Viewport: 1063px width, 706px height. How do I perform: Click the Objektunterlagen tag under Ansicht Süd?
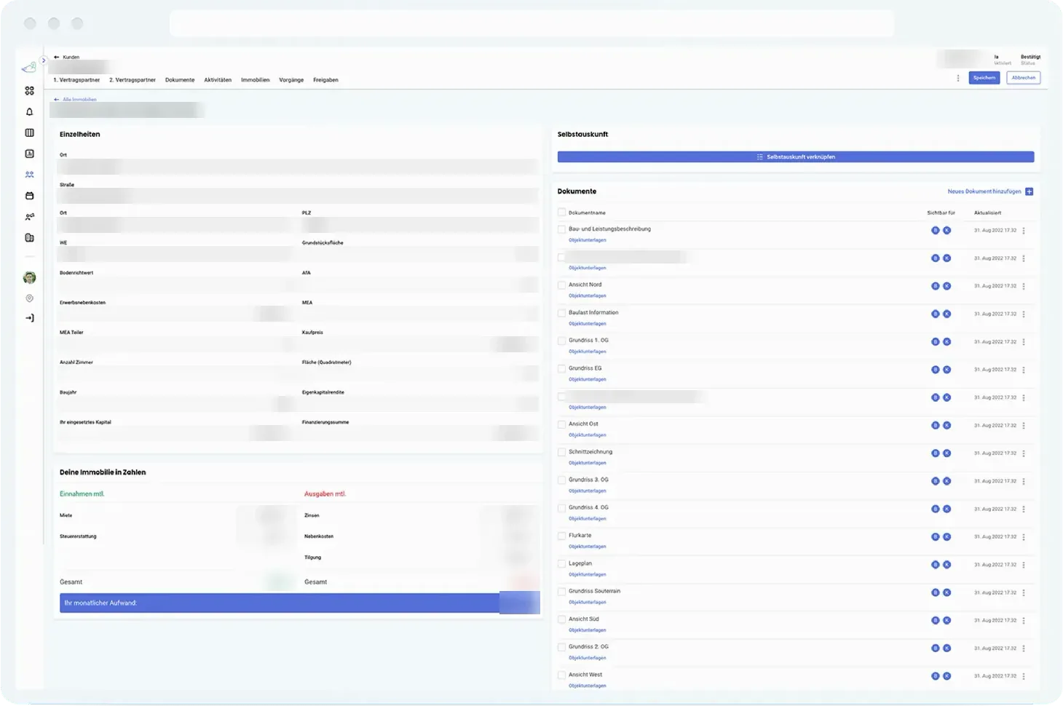588,630
